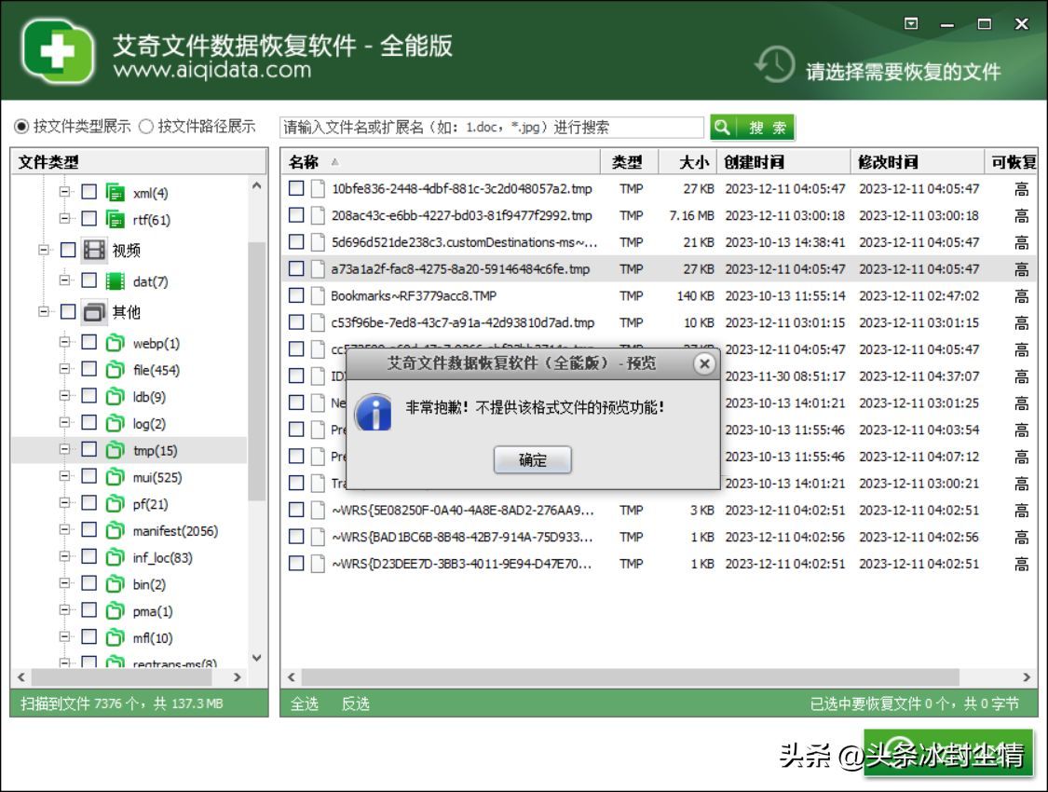Screen dimensions: 1048x792
Task: Click the webp(1) folder icon
Action: tap(115, 343)
